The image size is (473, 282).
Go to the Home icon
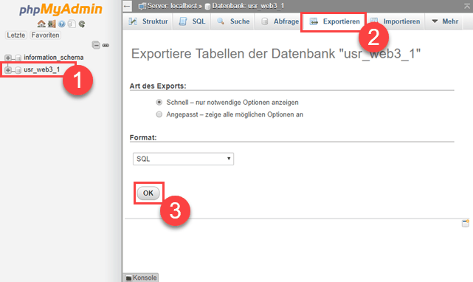coord(41,24)
